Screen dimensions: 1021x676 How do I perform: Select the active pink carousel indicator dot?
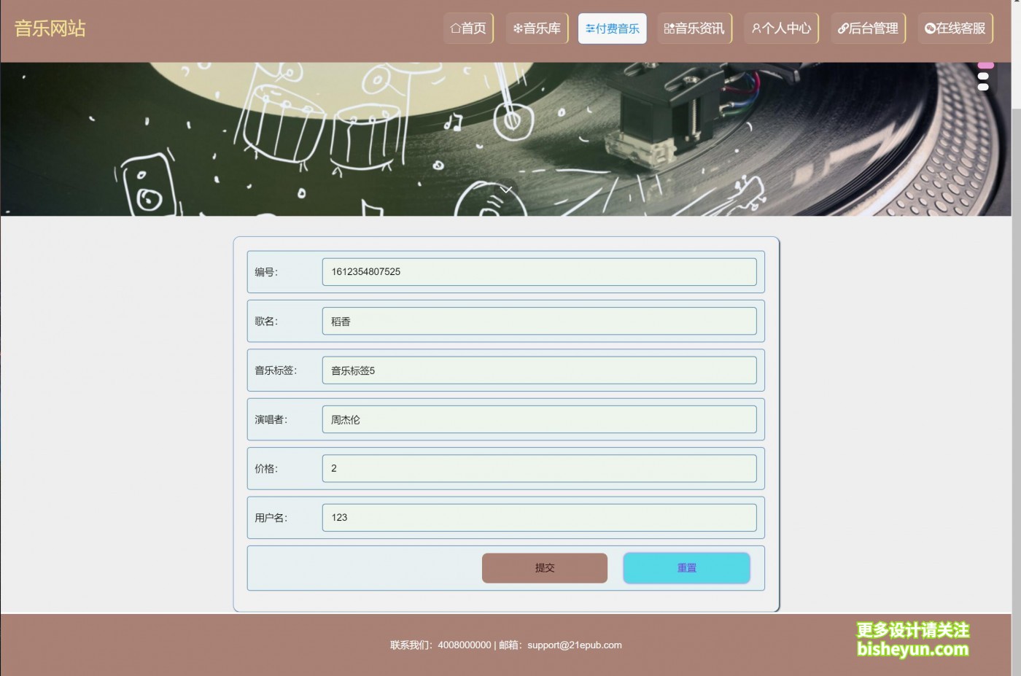pos(985,65)
